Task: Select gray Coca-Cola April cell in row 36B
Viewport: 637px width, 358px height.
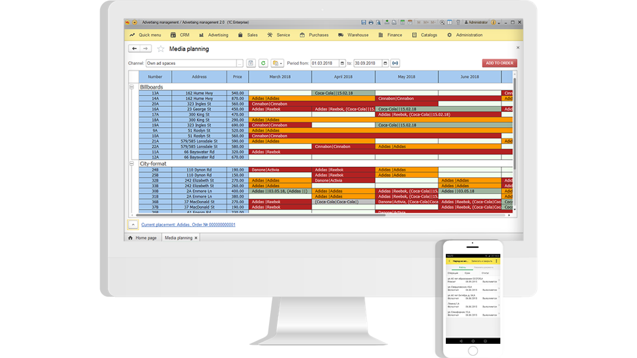Action: (x=343, y=202)
